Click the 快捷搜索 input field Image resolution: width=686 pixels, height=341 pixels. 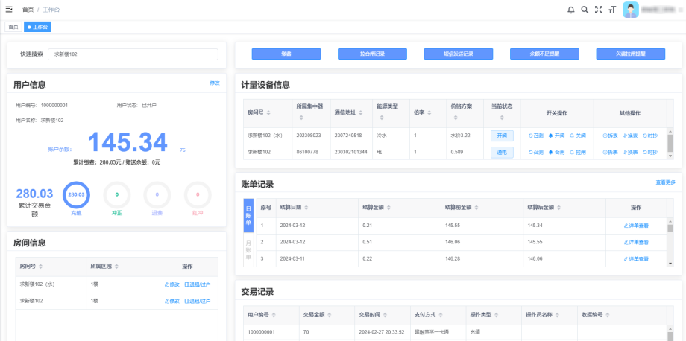[133, 54]
